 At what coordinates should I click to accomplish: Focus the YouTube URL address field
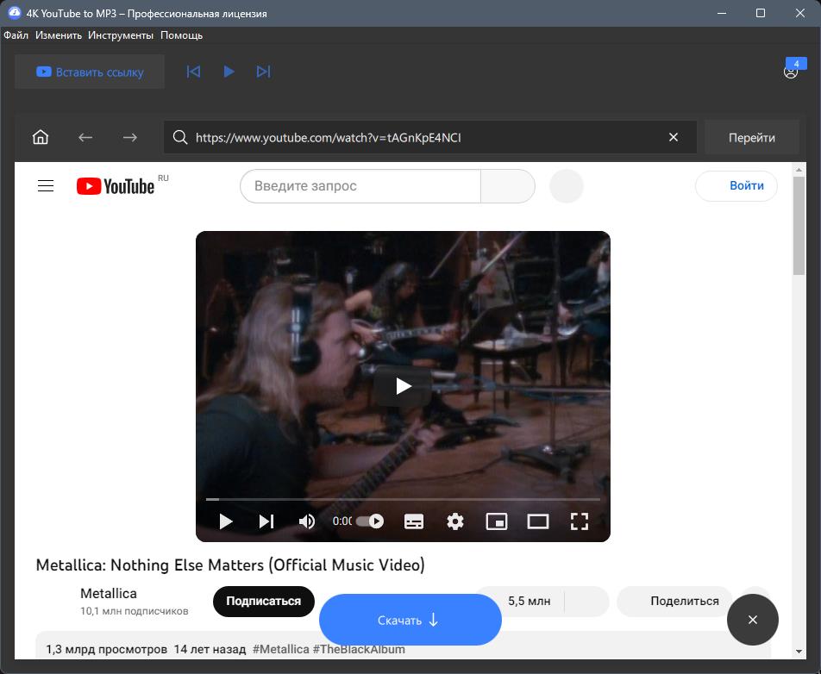pos(429,137)
